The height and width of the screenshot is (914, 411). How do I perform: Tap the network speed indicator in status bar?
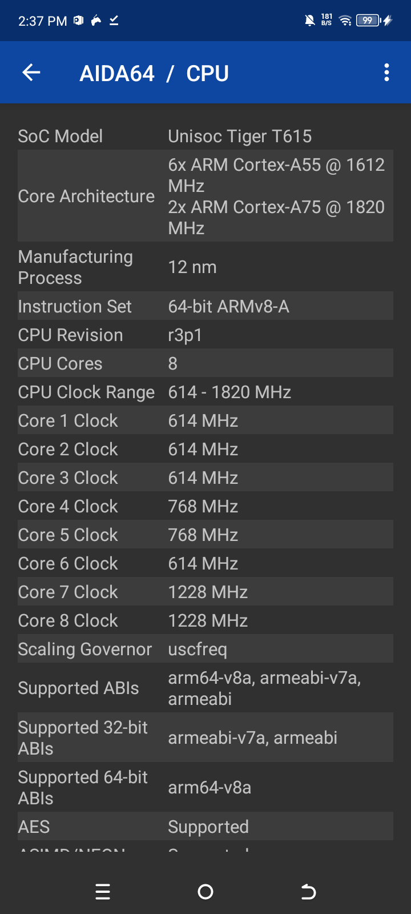pos(327,21)
